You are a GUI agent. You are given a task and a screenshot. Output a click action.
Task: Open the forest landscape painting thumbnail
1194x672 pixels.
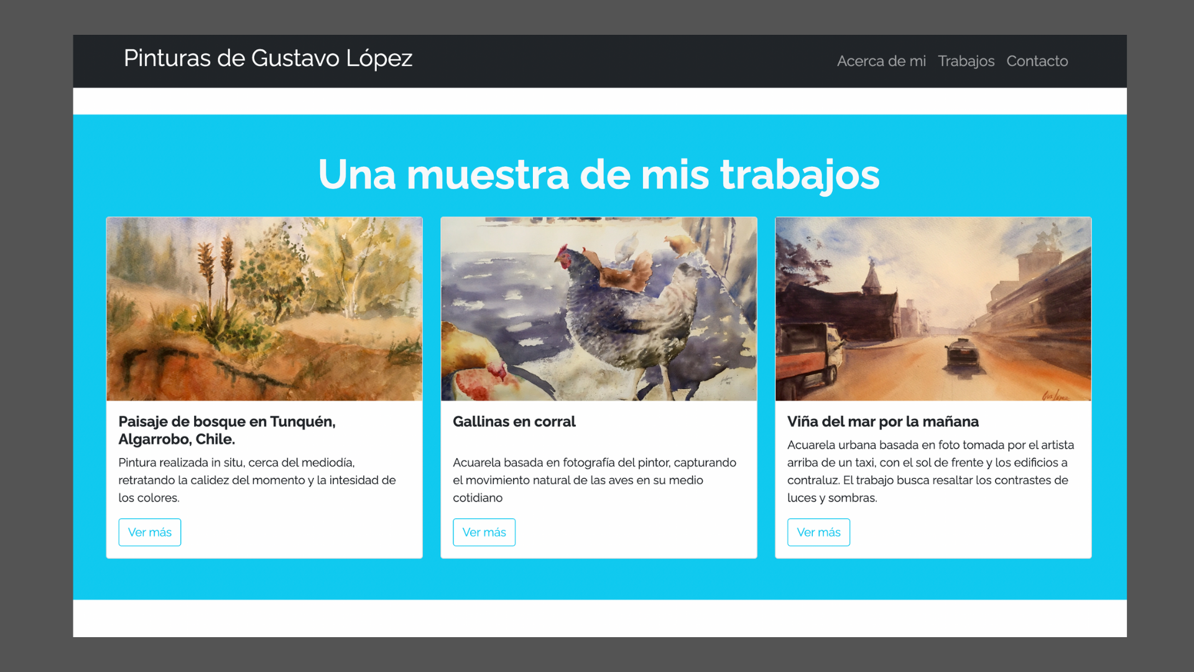coord(264,309)
